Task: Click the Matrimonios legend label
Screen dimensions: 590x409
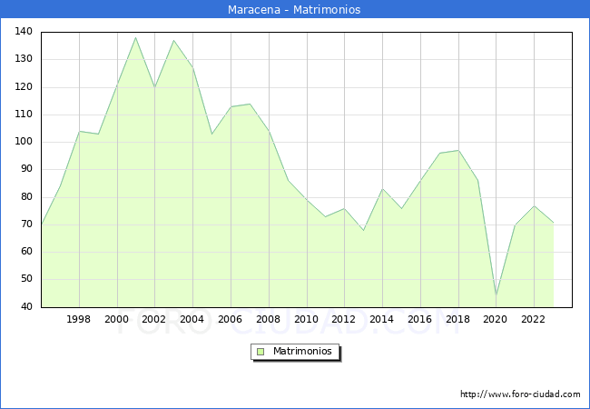Action: (302, 351)
